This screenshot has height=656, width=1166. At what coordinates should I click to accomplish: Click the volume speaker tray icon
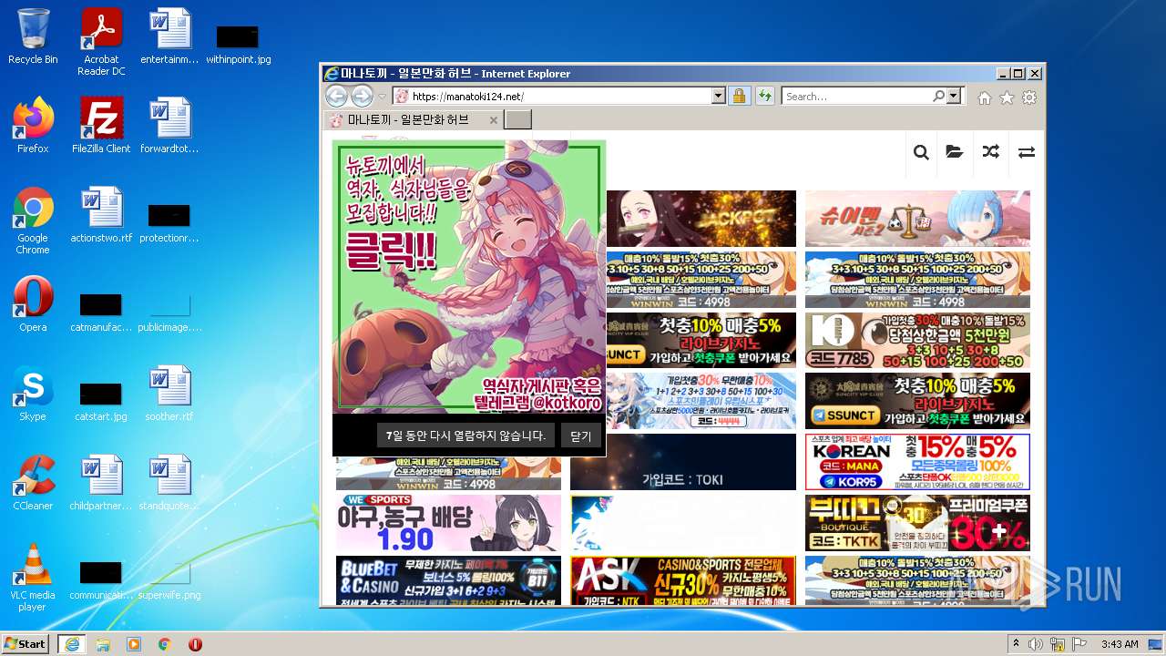click(x=1036, y=644)
